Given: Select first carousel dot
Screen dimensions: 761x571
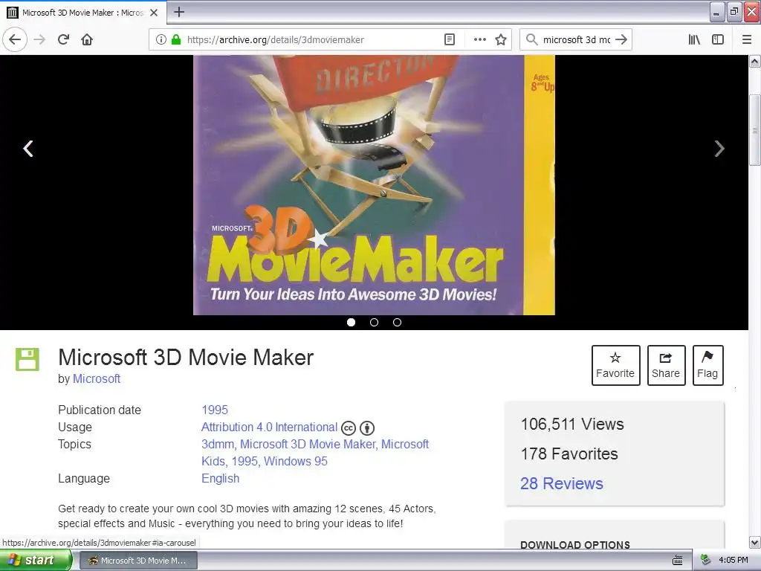Looking at the screenshot, I should pos(352,323).
